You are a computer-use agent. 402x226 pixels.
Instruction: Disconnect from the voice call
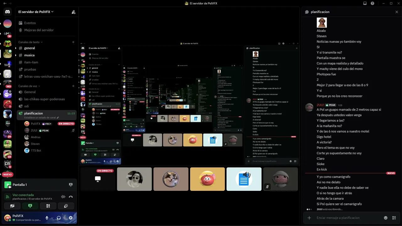(71, 197)
